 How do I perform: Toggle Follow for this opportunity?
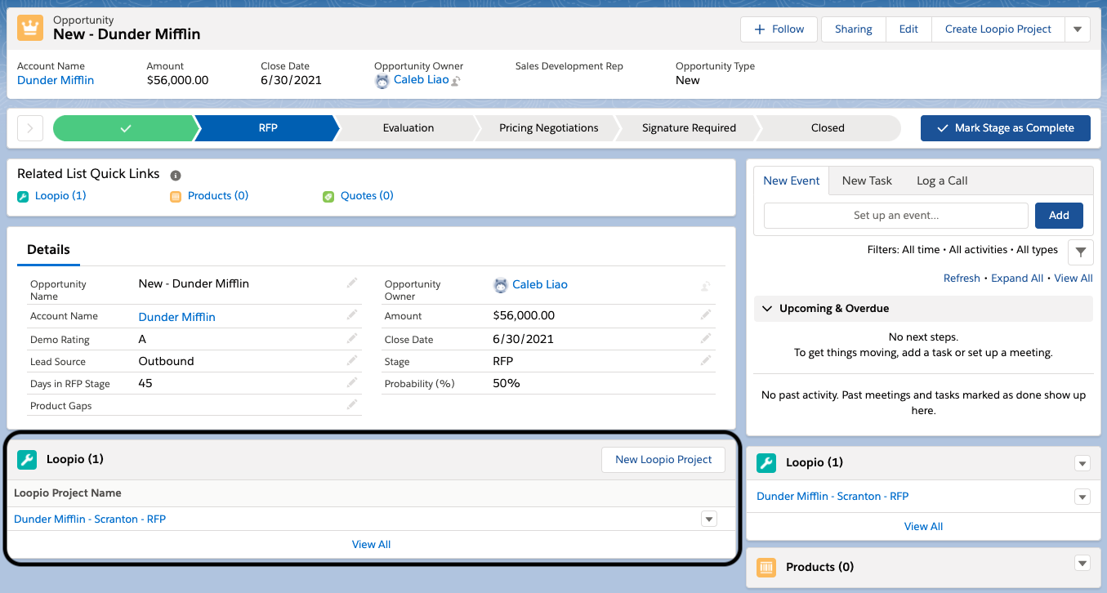778,29
